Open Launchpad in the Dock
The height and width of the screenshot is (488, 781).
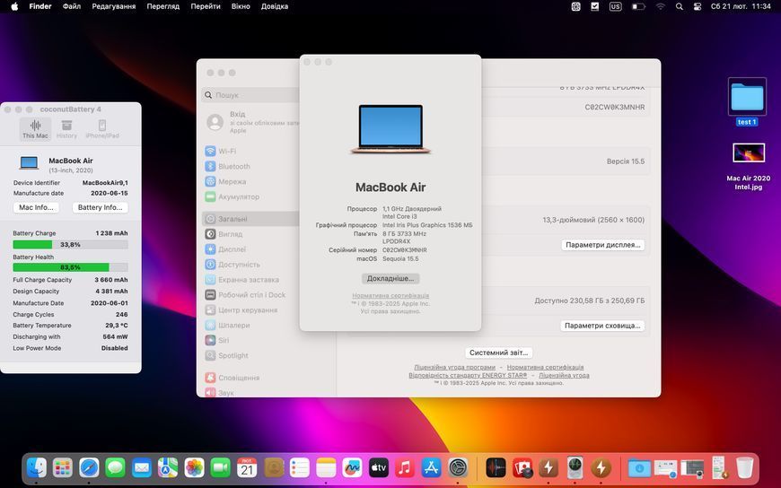63,467
